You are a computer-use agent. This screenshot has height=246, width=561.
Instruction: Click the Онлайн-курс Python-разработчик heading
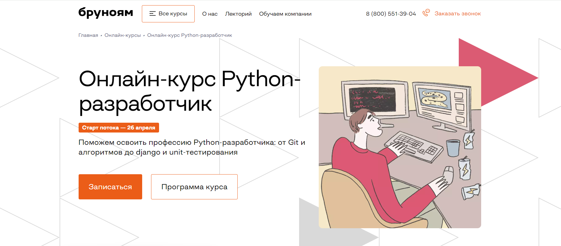(x=189, y=91)
